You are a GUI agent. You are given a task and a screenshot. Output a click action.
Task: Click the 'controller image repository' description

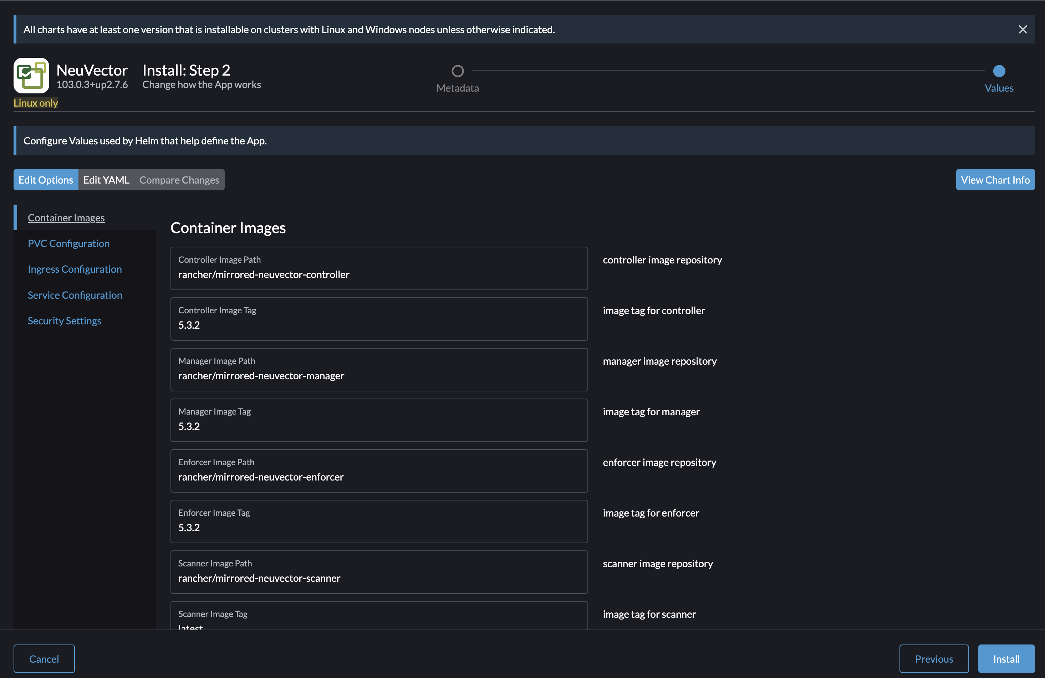(662, 260)
